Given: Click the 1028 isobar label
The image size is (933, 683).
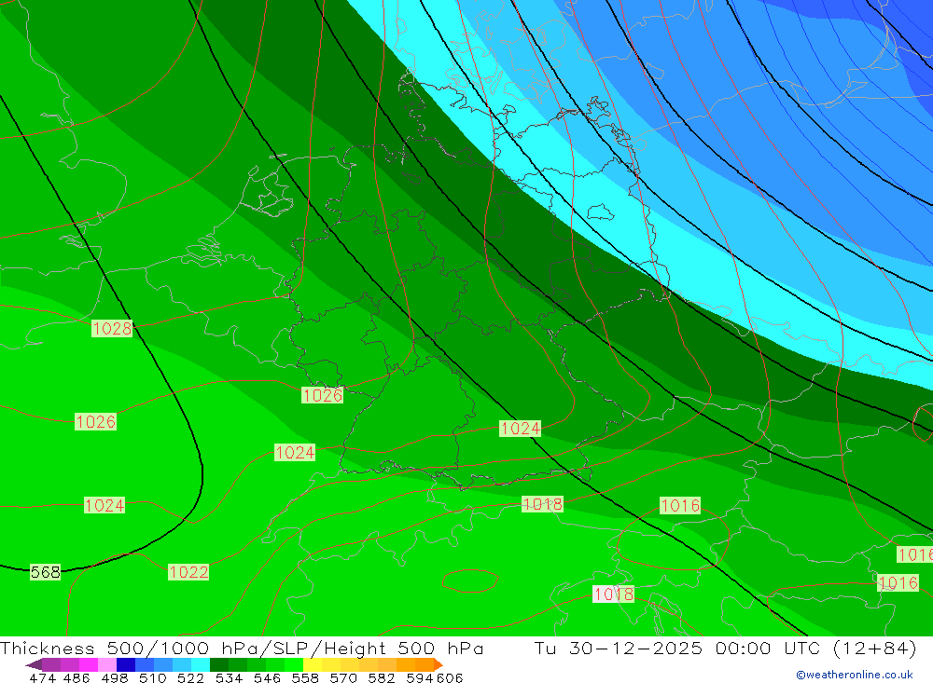Looking at the screenshot, I should tap(112, 329).
